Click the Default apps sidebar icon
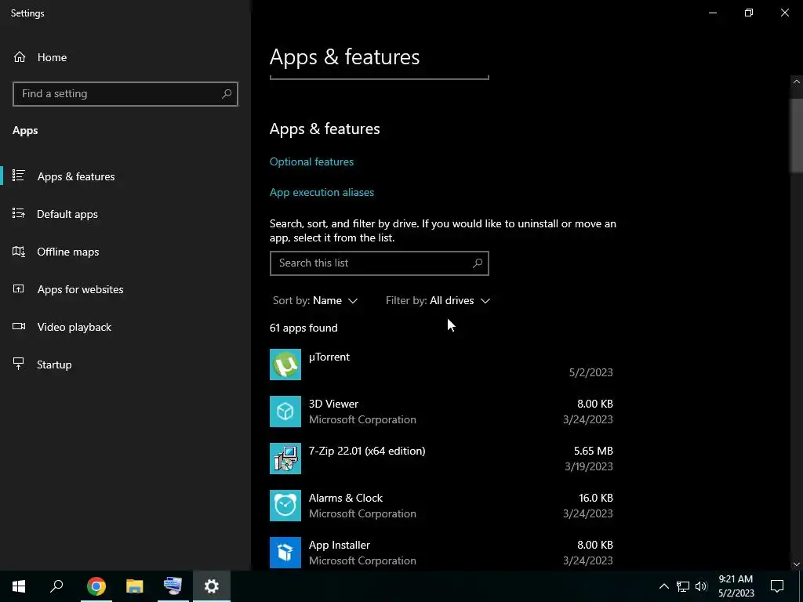The image size is (803, 602). [19, 213]
